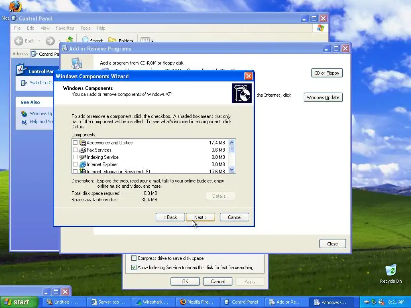Select the Indexing Service icon
Image resolution: width=411 pixels, height=308 pixels.
click(83, 157)
